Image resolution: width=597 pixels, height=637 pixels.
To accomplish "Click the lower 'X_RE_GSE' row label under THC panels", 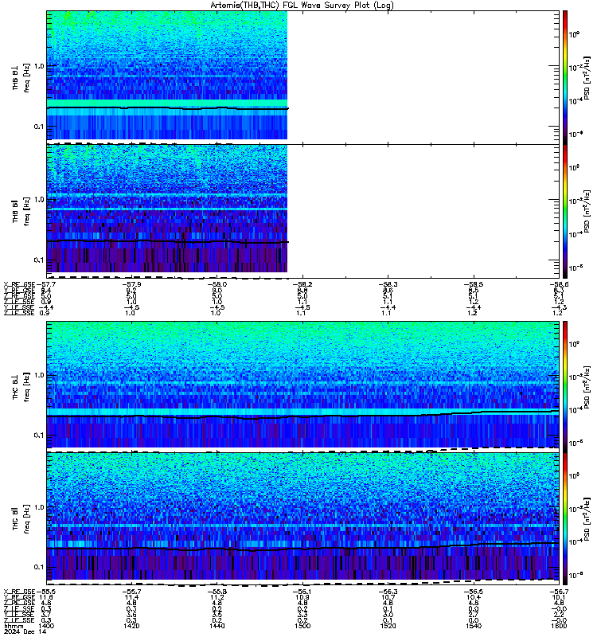I will pyautogui.click(x=19, y=592).
